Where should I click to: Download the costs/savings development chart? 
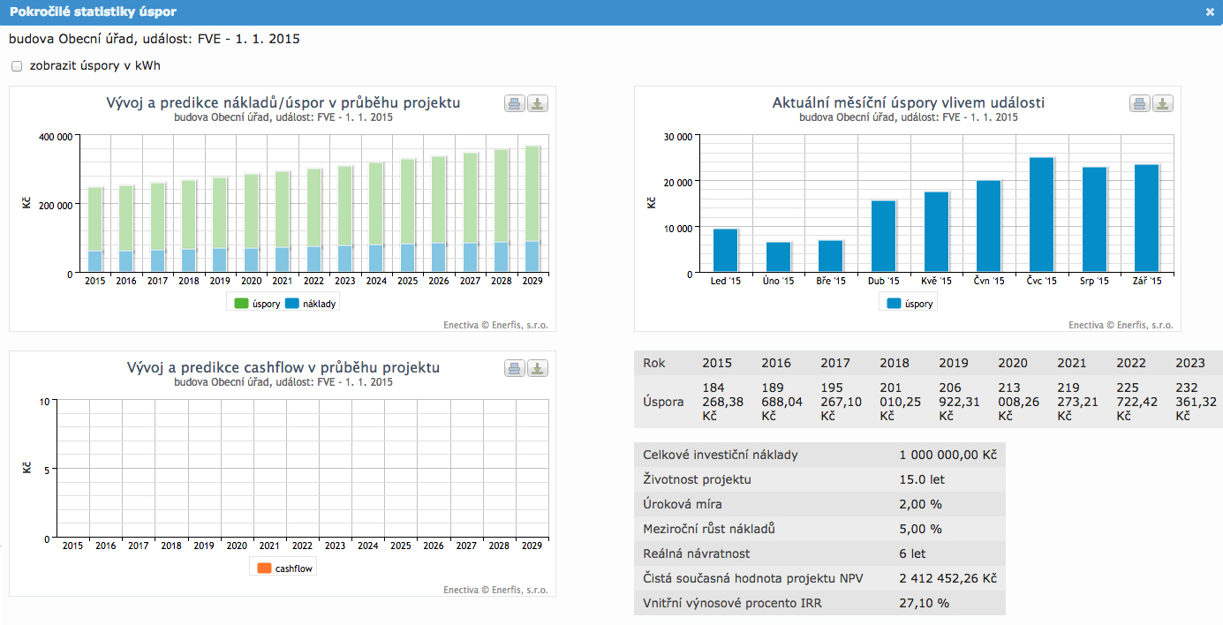pyautogui.click(x=538, y=103)
